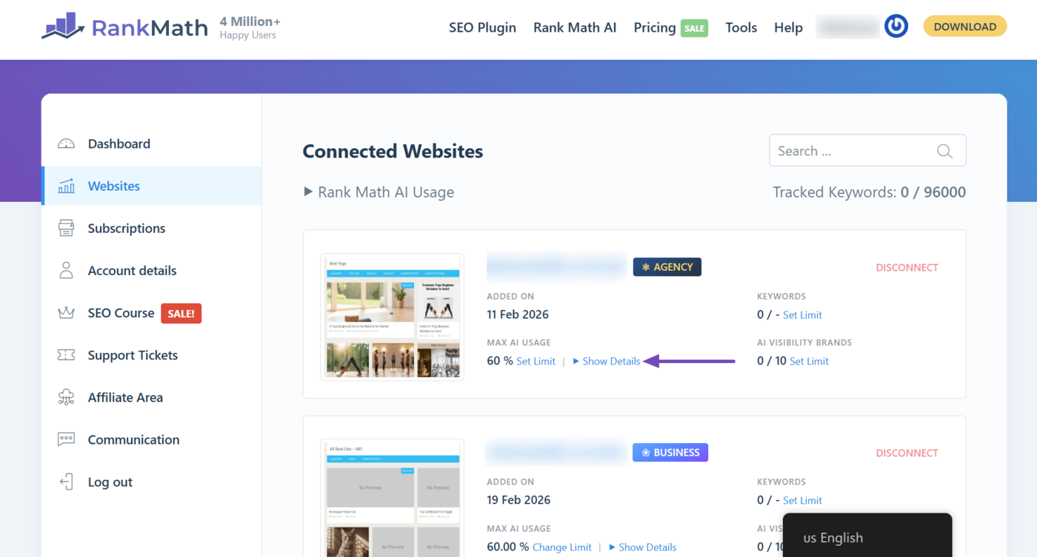This screenshot has width=1037, height=557.
Task: Click the Connected Websites heading
Action: pos(393,152)
